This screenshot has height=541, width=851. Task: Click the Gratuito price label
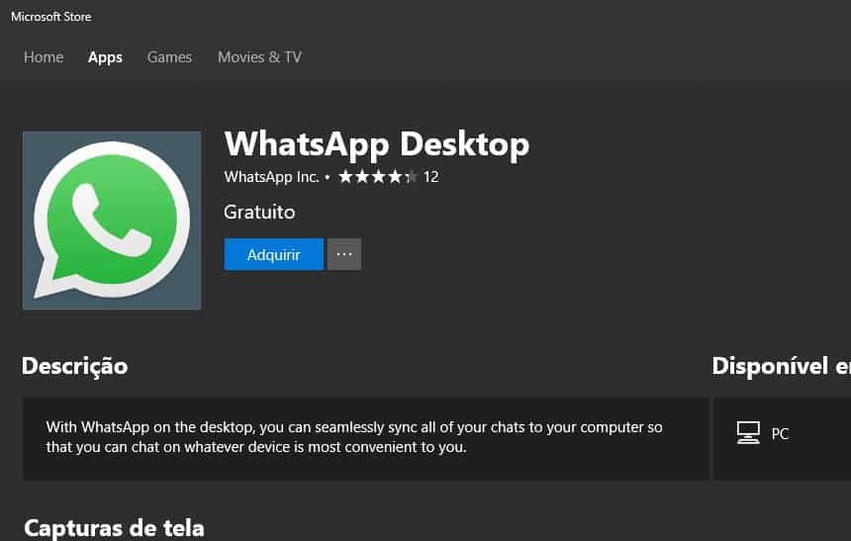[x=259, y=212]
